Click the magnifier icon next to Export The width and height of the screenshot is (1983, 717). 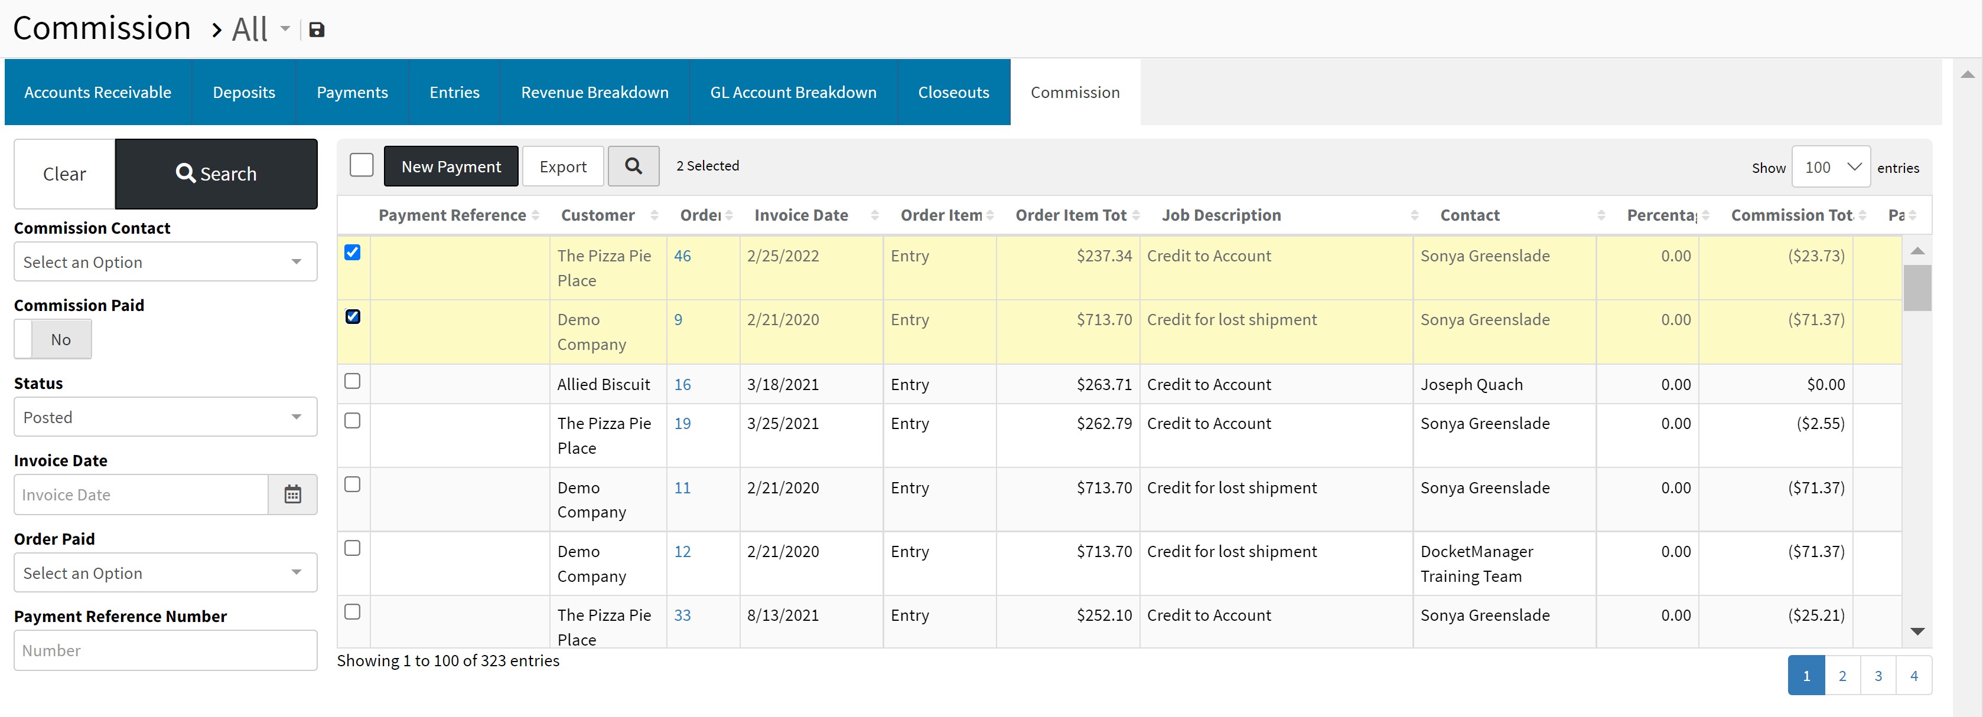point(633,166)
